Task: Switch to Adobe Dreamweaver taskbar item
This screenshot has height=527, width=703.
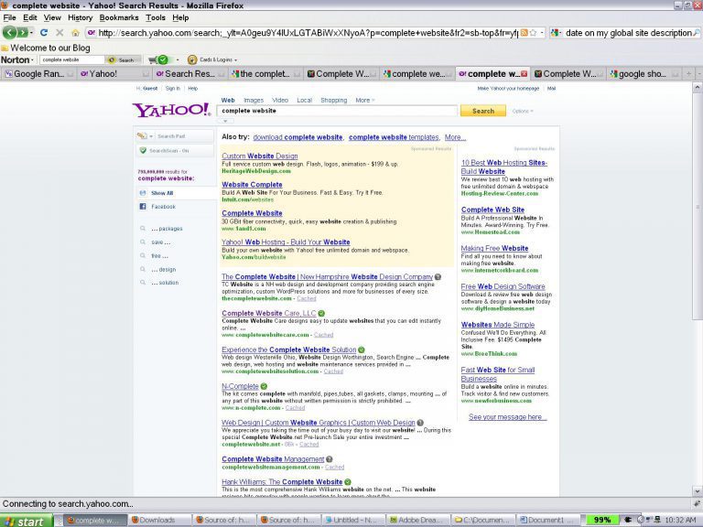Action: coord(417,521)
